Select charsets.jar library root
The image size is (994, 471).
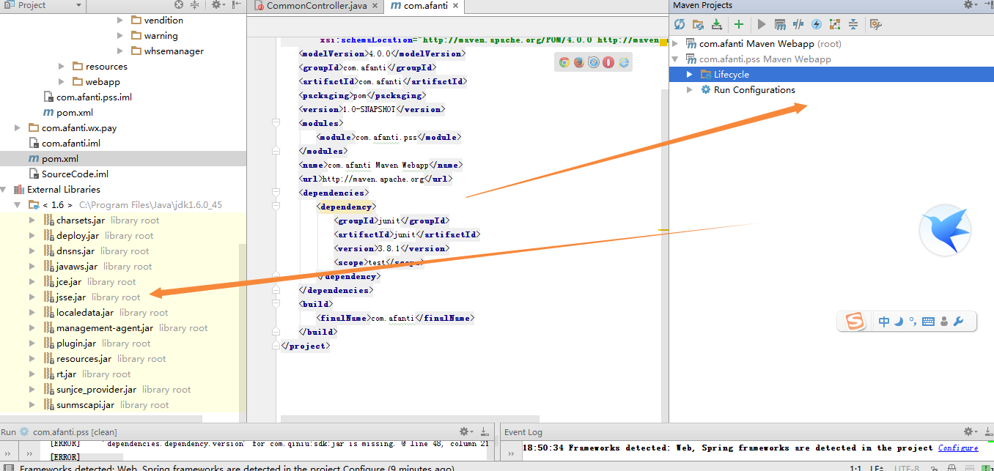pos(101,220)
